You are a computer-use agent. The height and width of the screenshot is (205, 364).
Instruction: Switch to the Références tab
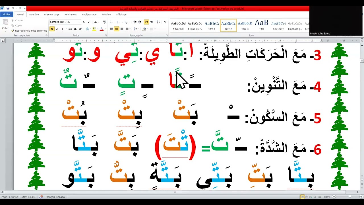point(71,15)
